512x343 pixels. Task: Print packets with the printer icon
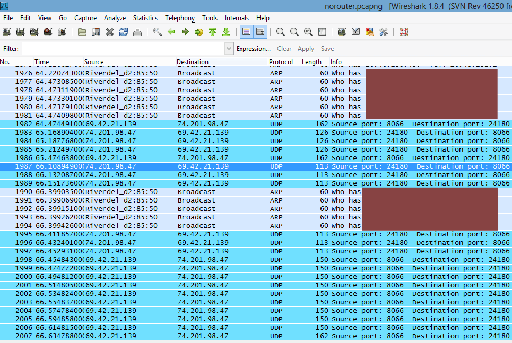click(137, 32)
